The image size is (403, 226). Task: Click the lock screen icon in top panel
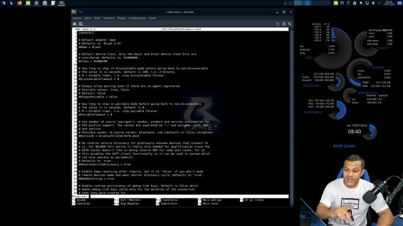(285, 3)
